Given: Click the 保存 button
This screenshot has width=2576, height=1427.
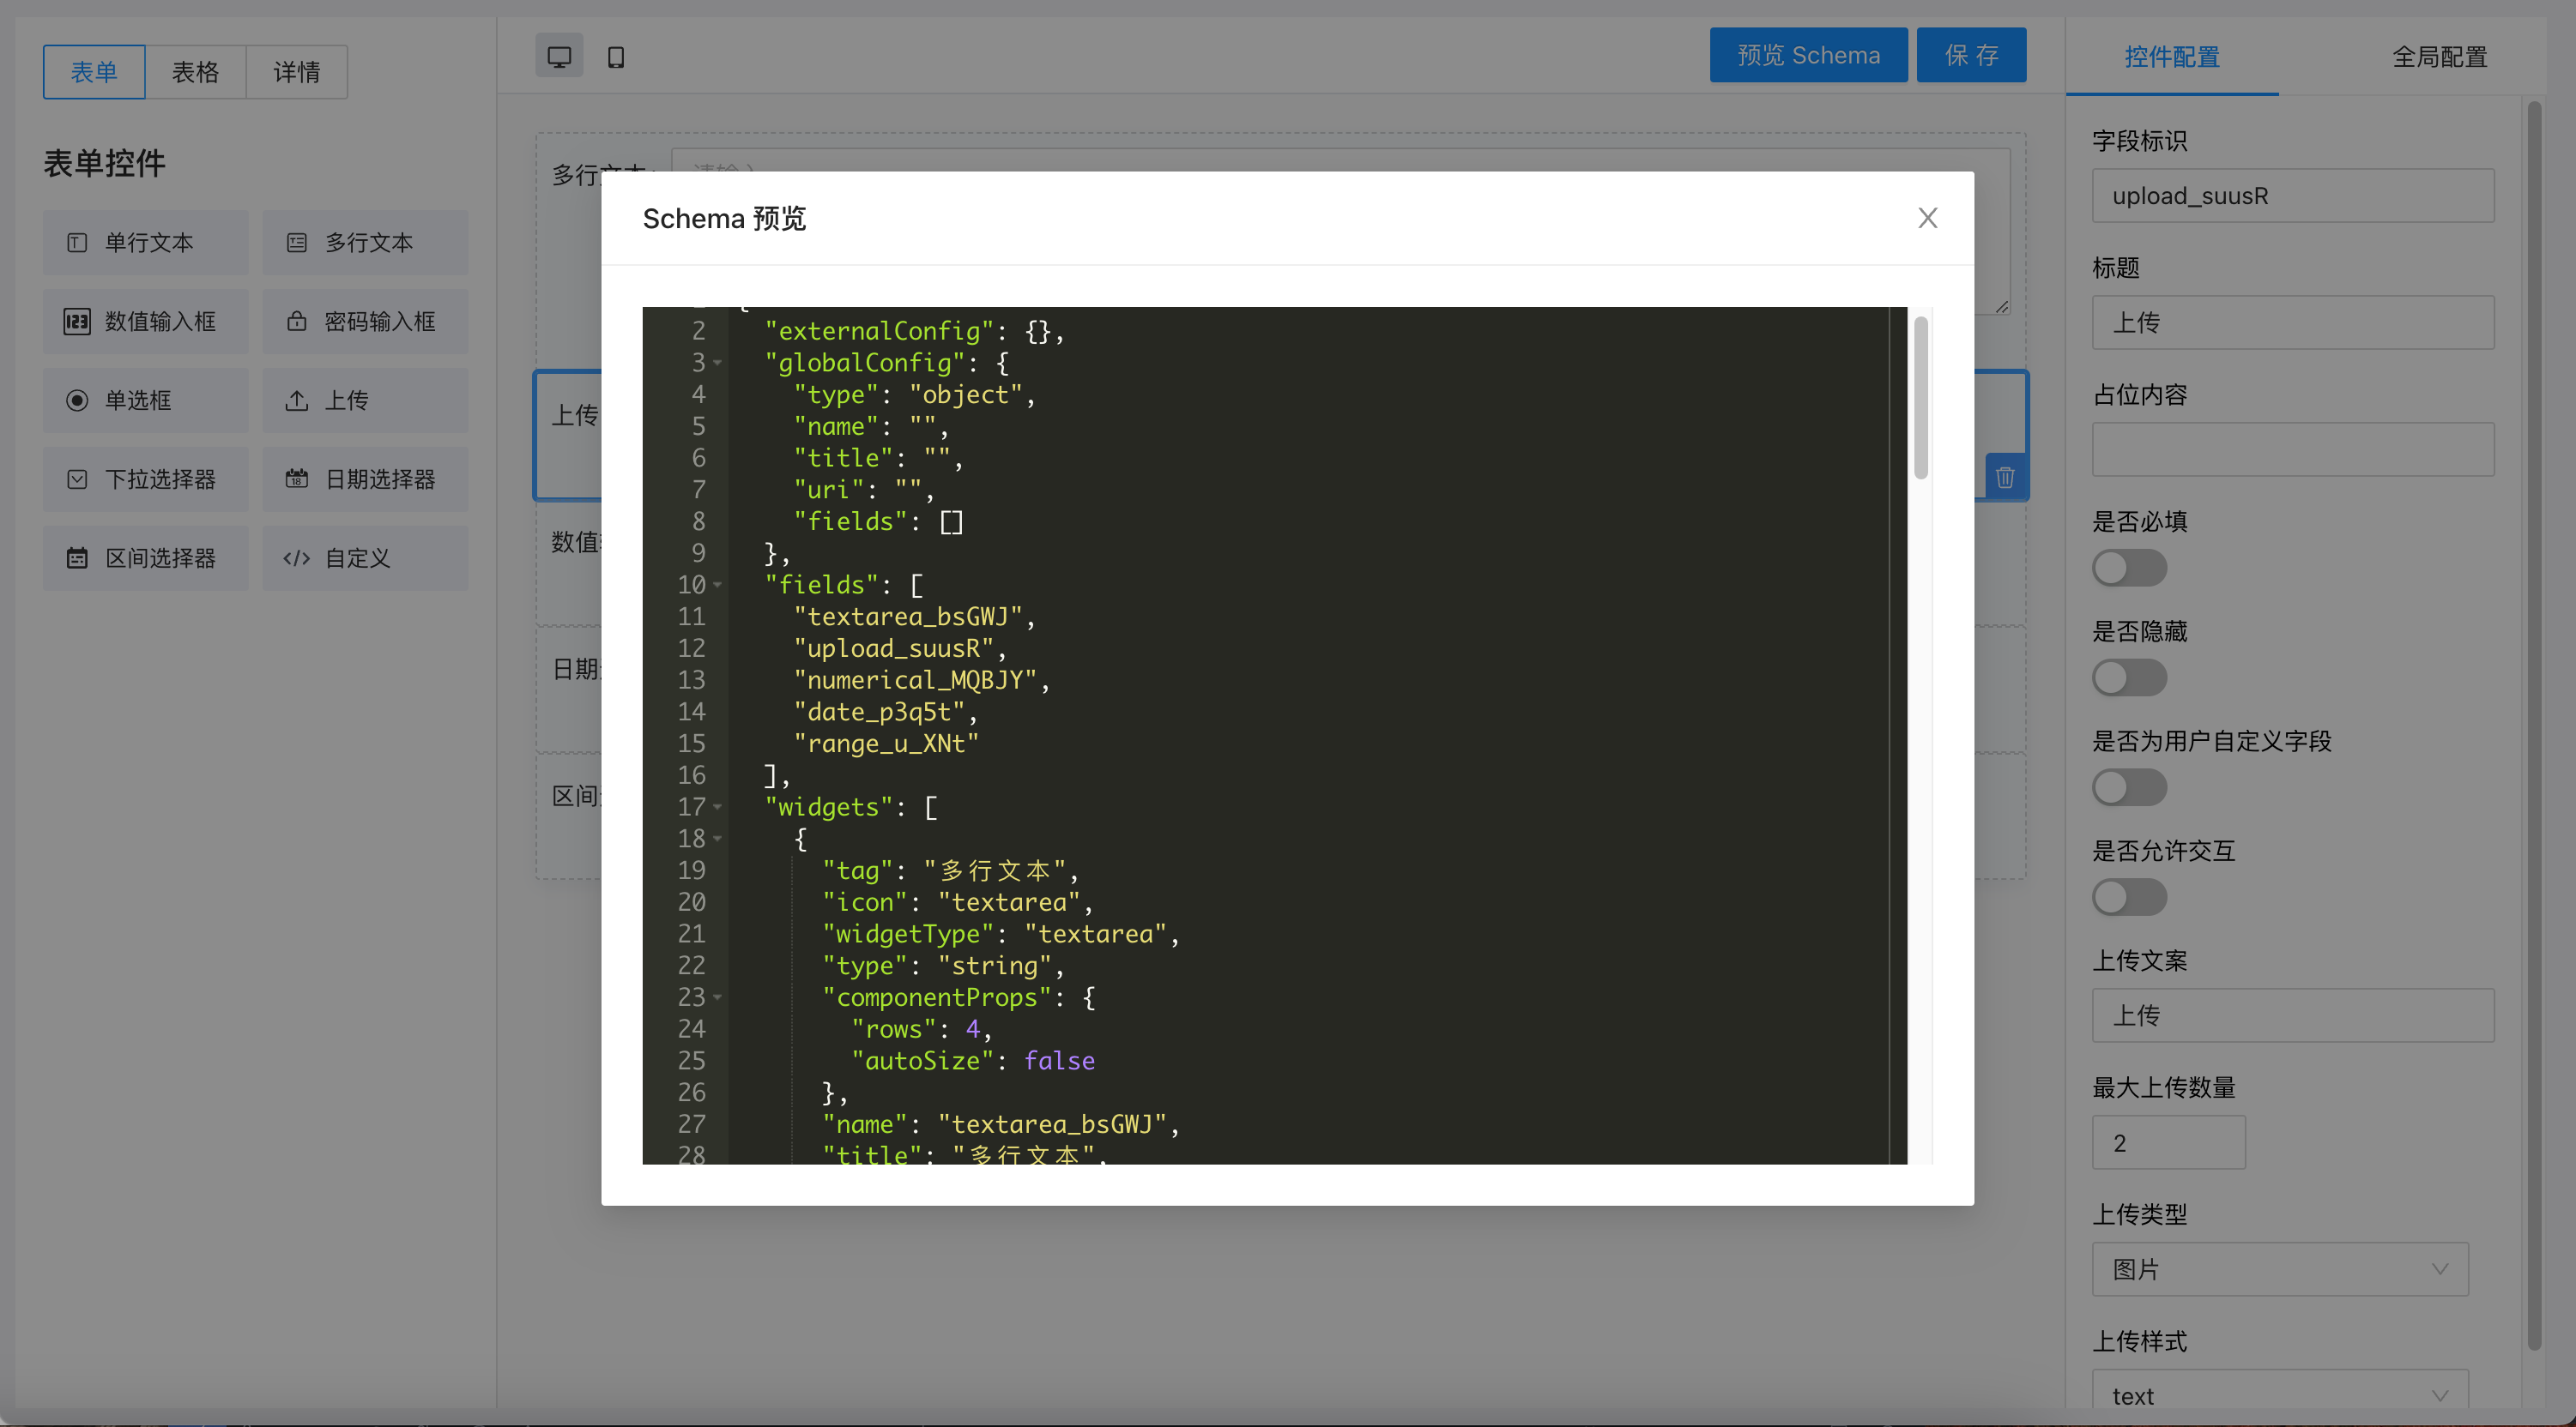Looking at the screenshot, I should click(1971, 55).
